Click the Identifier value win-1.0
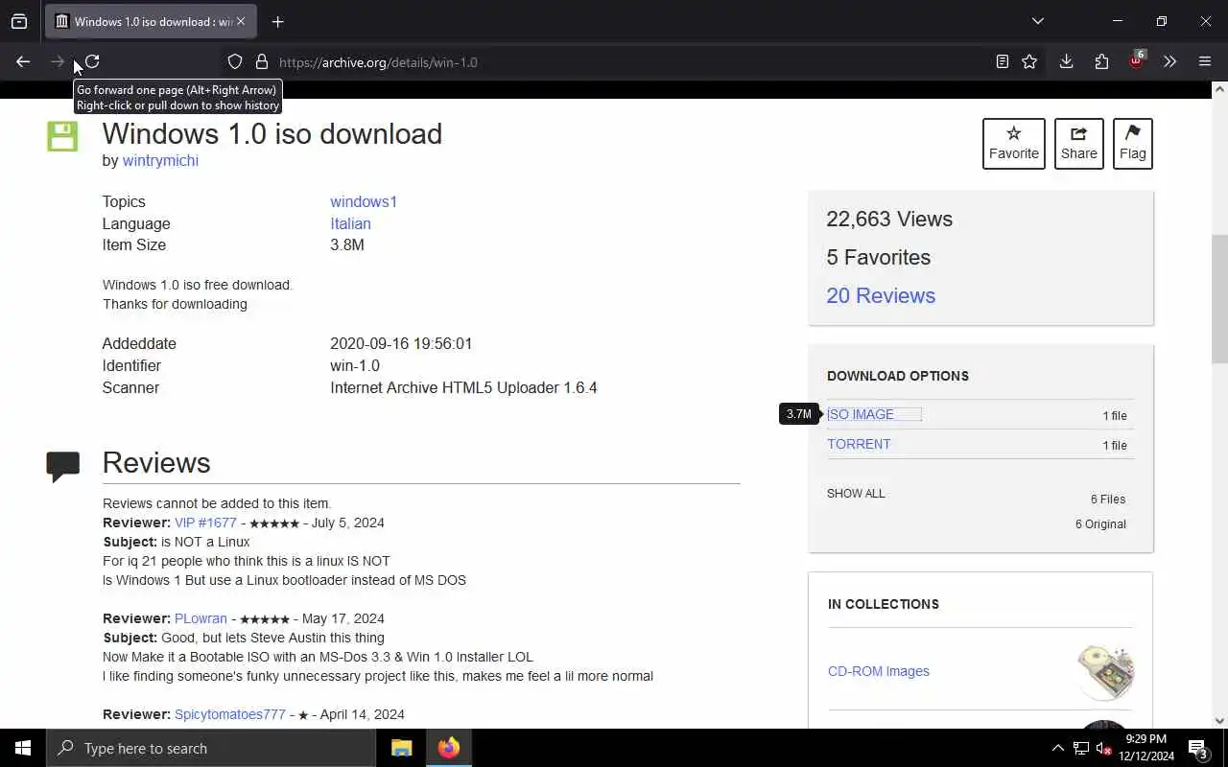Screen dimensions: 1228x767 click(x=355, y=366)
